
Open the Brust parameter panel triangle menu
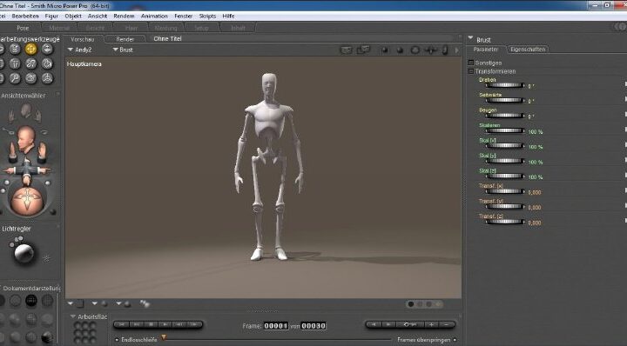470,38
